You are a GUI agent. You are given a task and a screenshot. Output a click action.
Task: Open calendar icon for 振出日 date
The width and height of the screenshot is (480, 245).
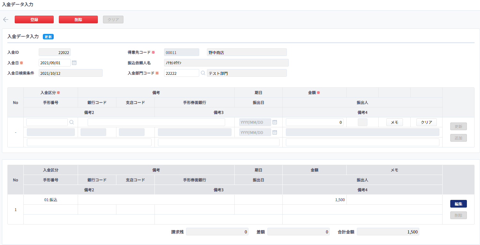(x=275, y=132)
